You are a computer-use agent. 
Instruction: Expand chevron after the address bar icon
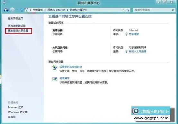(x=31, y=10)
